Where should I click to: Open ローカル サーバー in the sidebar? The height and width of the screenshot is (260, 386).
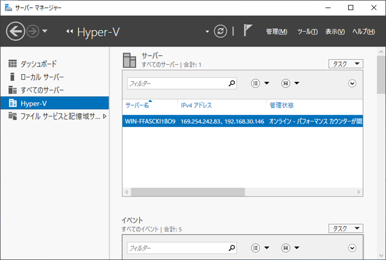pyautogui.click(x=42, y=77)
